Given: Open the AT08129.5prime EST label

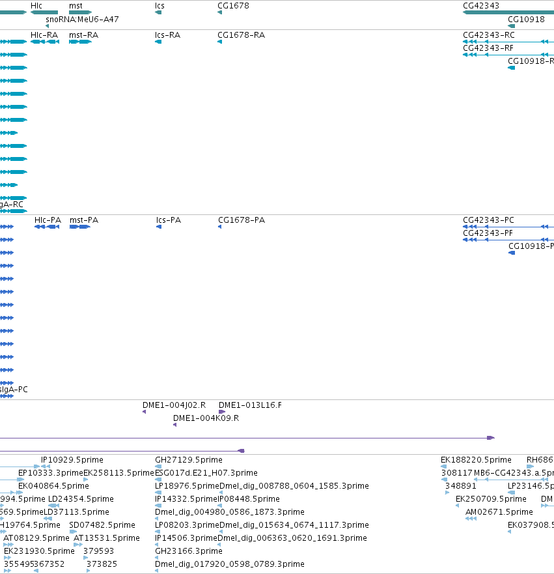Looking at the screenshot, I should pyautogui.click(x=36, y=538).
